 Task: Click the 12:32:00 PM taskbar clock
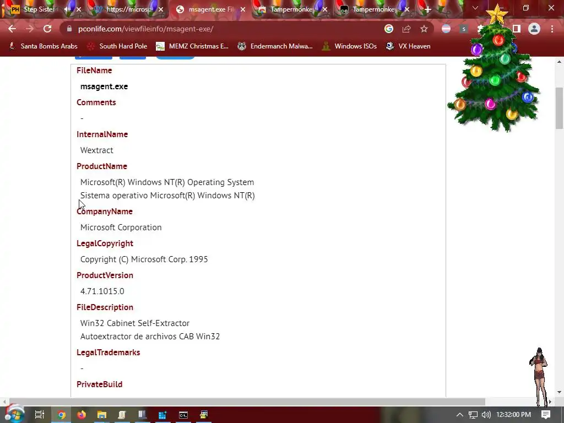point(514,415)
